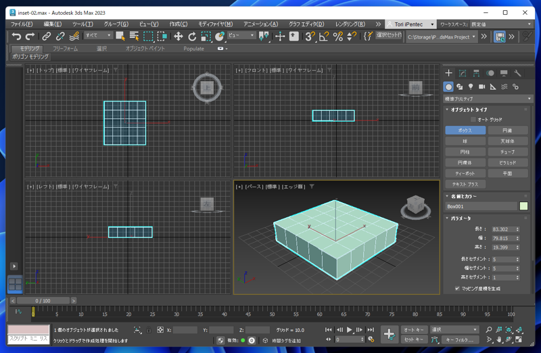Click the 平面 plane primitive button

[x=508, y=174]
